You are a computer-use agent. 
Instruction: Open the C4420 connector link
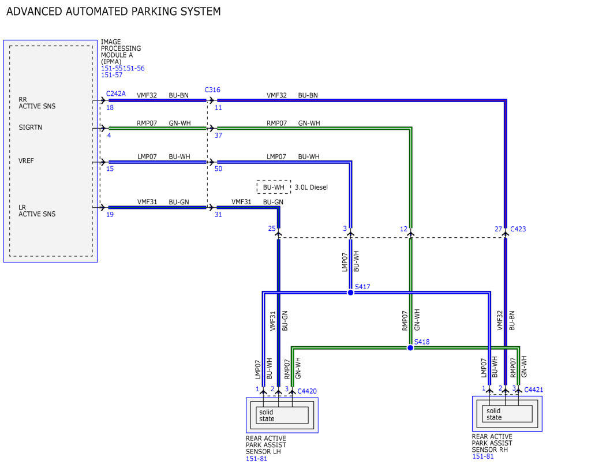[307, 391]
